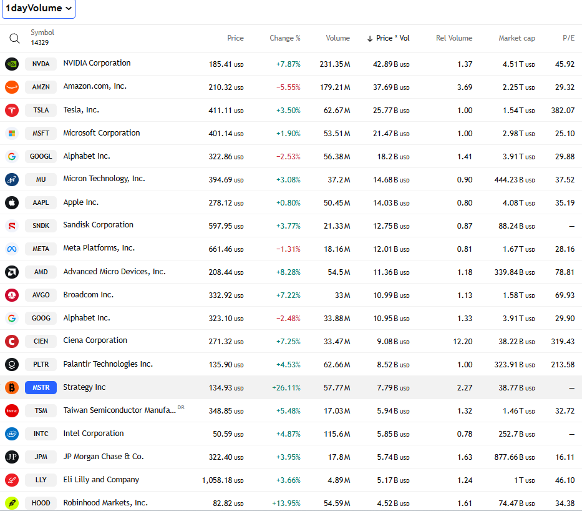582x511 pixels.
Task: Sort by the Price column header
Action: click(235, 38)
